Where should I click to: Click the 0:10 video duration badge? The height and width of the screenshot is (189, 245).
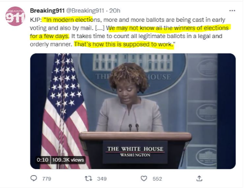point(43,160)
